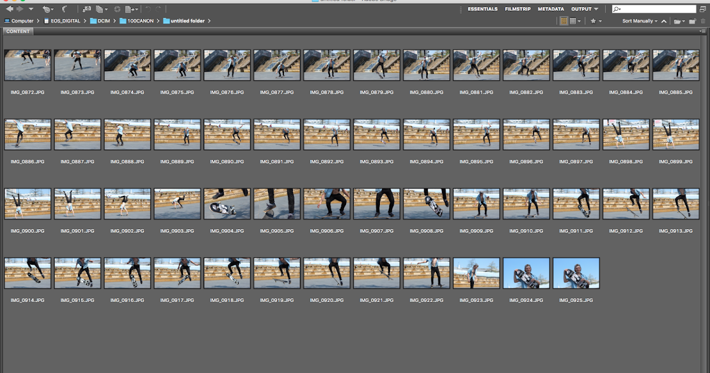710x373 pixels.
Task: Go forward with the right arrow
Action: pos(20,9)
